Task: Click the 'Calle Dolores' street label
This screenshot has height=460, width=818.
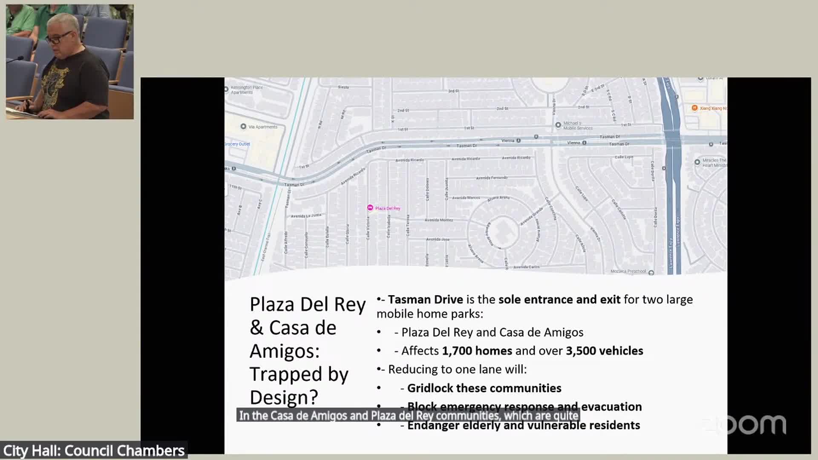Action: pyautogui.click(x=427, y=189)
